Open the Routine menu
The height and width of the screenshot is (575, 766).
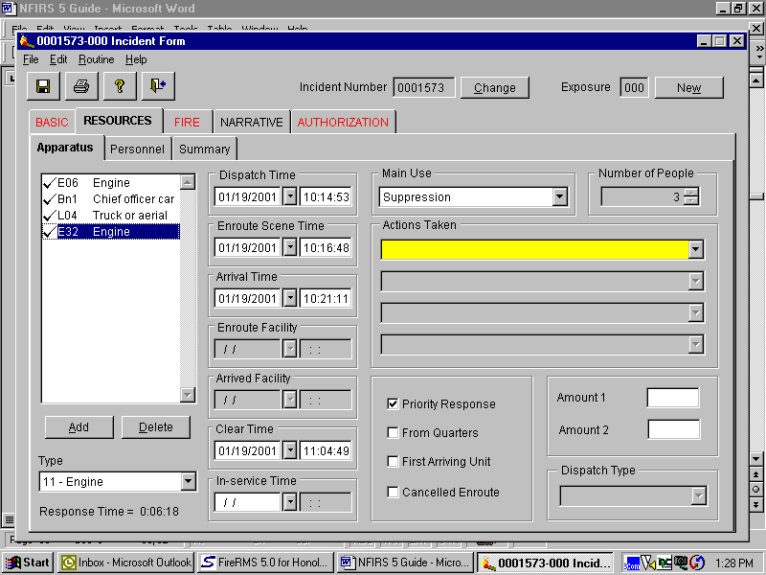(x=96, y=59)
